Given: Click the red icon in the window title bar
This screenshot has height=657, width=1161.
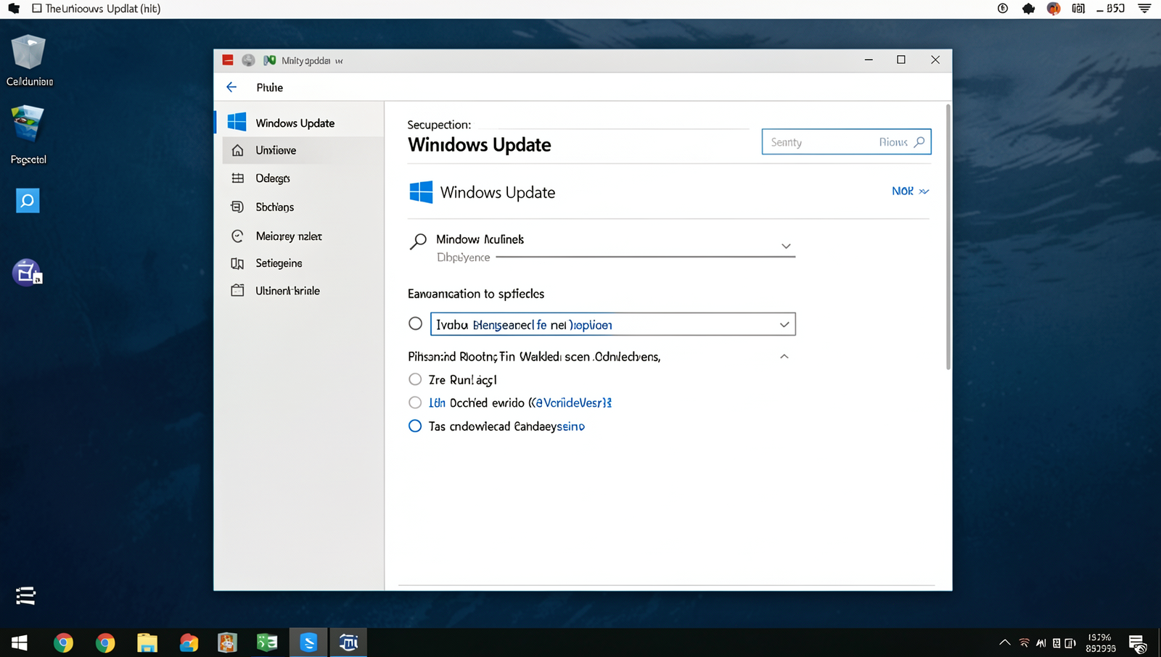Looking at the screenshot, I should point(228,60).
